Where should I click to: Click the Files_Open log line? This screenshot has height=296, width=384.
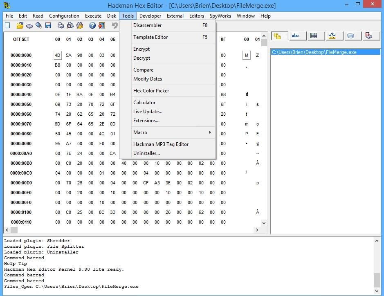coord(71,287)
